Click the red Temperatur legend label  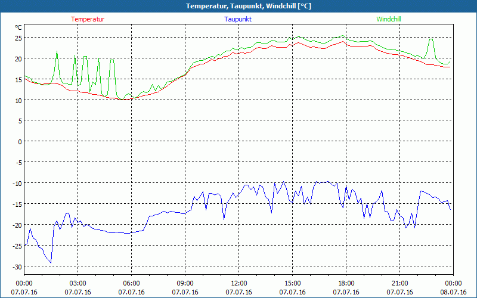pos(88,19)
